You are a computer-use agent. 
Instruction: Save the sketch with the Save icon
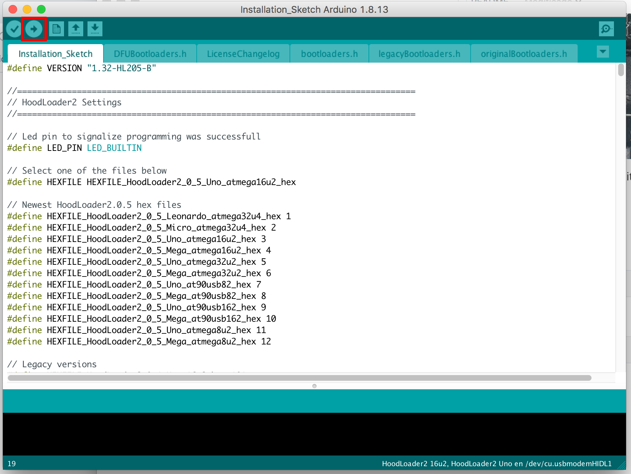[95, 29]
